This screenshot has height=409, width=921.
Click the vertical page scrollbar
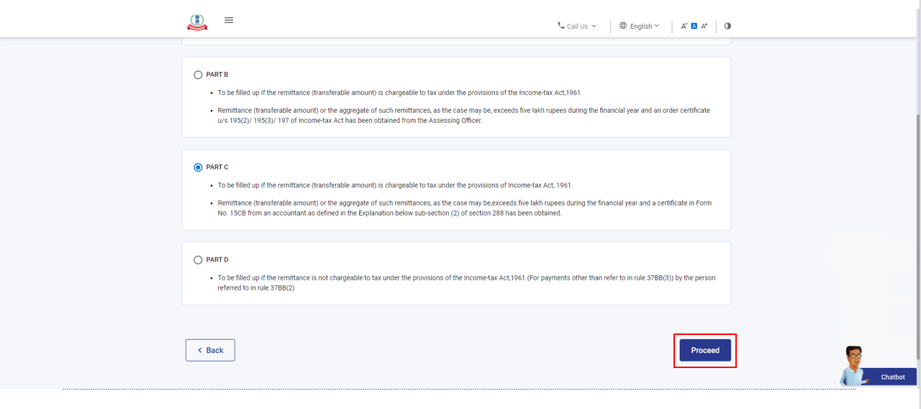point(917,216)
